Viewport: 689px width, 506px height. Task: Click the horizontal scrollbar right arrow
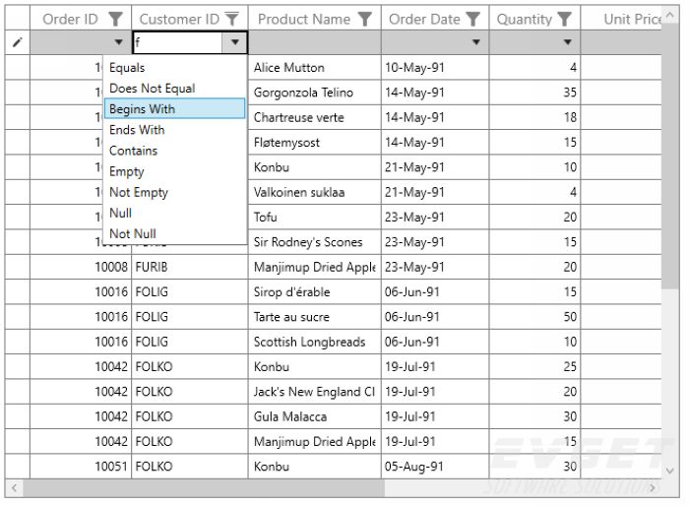(x=652, y=488)
